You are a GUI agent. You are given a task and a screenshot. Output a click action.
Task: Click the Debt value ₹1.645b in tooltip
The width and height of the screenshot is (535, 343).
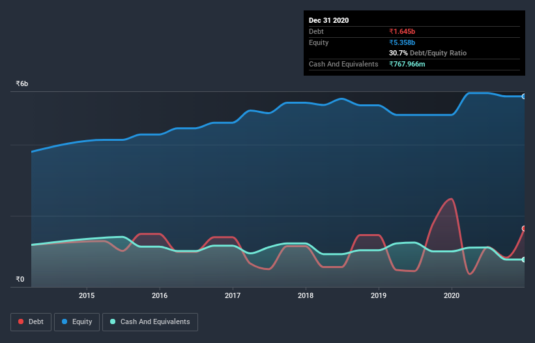click(402, 31)
